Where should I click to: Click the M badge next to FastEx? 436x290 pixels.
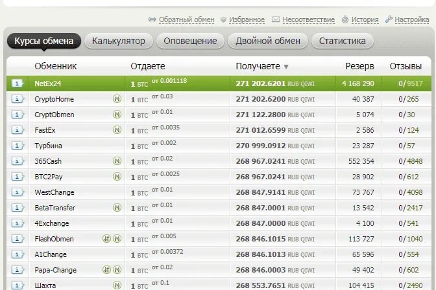[x=117, y=130]
